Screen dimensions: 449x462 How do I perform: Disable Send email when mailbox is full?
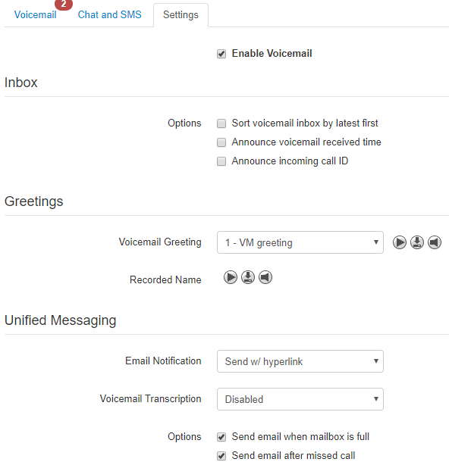pos(221,437)
